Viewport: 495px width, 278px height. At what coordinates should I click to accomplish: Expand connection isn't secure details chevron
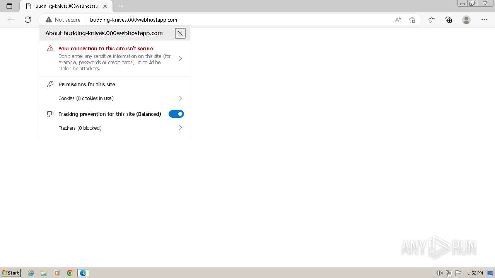[180, 58]
